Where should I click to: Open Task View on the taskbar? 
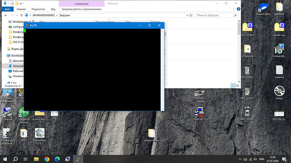(25, 159)
